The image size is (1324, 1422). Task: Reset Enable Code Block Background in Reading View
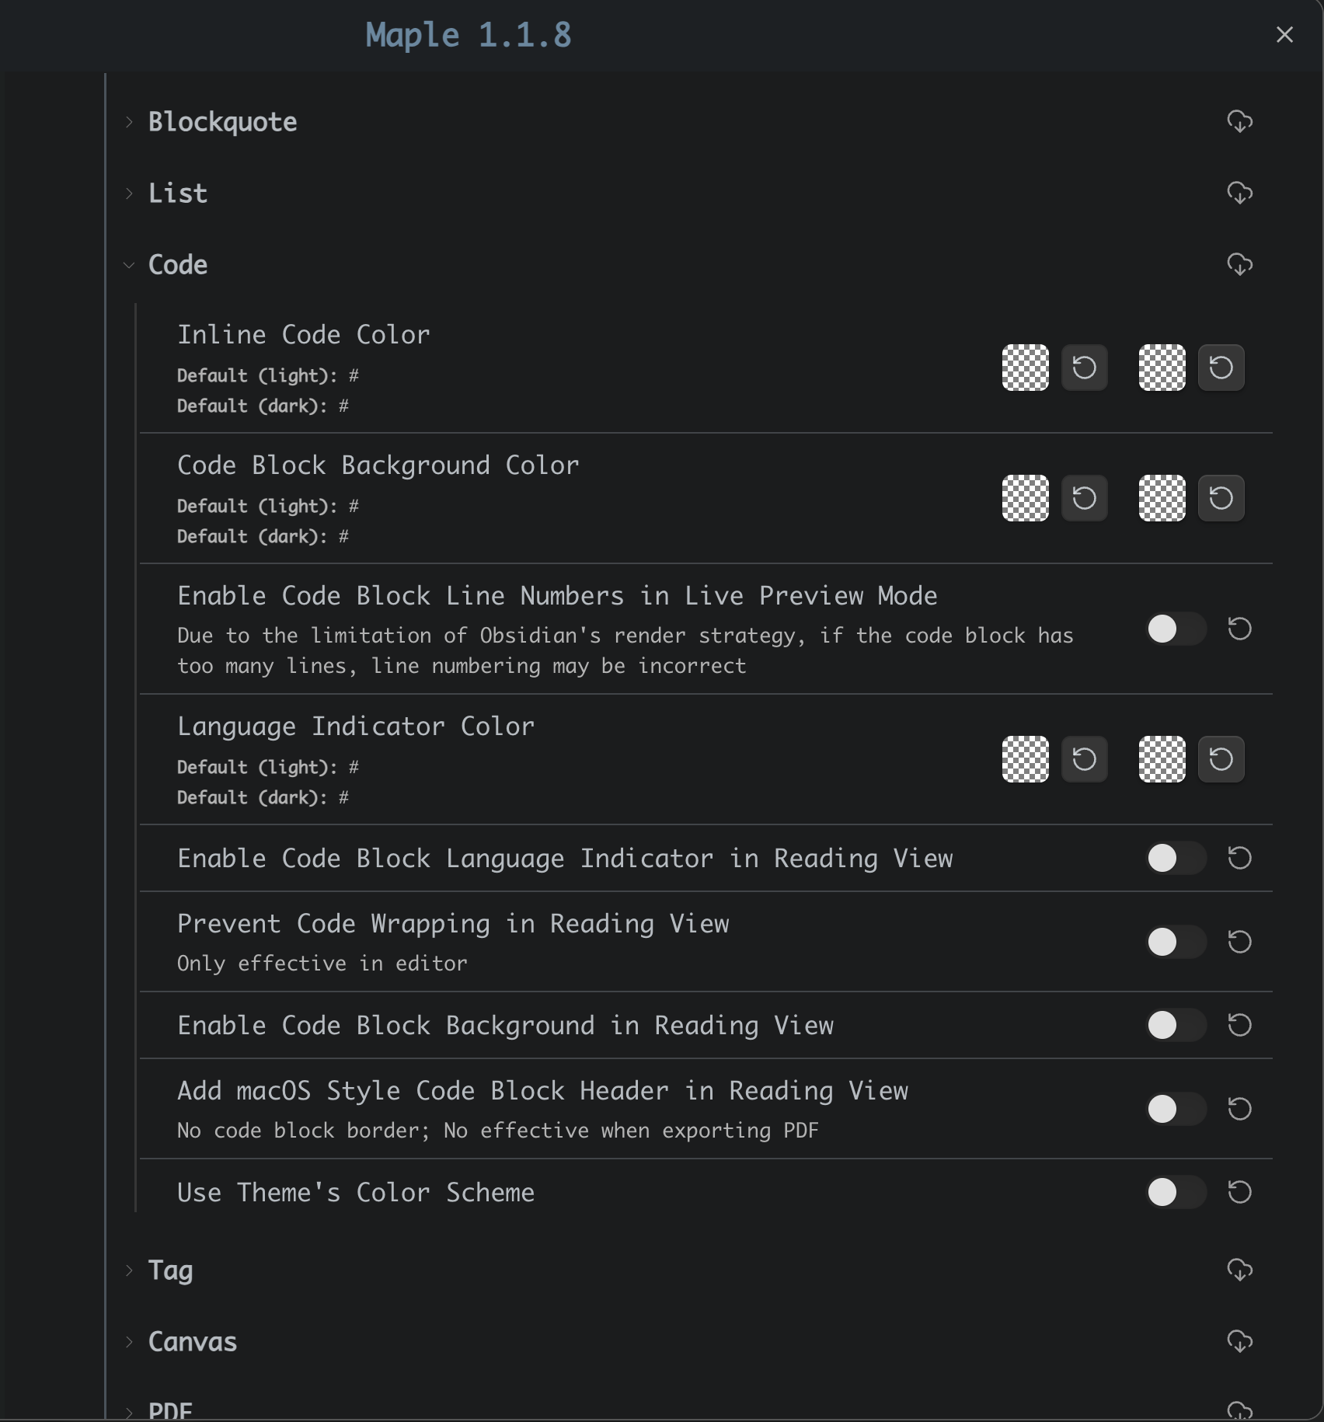1239,1025
